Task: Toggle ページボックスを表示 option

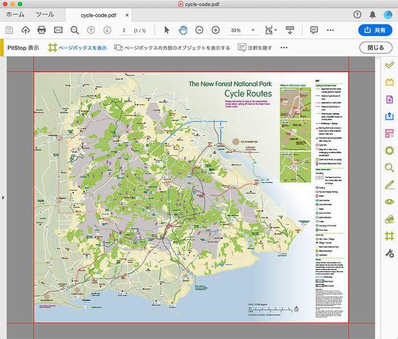Action: coord(77,48)
